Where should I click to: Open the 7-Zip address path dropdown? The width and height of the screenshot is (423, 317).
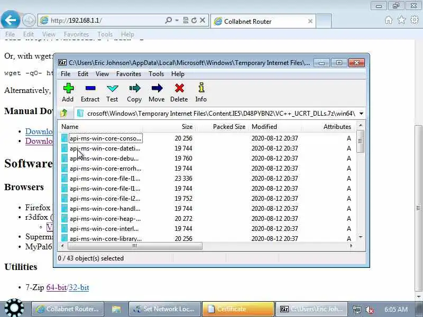point(361,114)
